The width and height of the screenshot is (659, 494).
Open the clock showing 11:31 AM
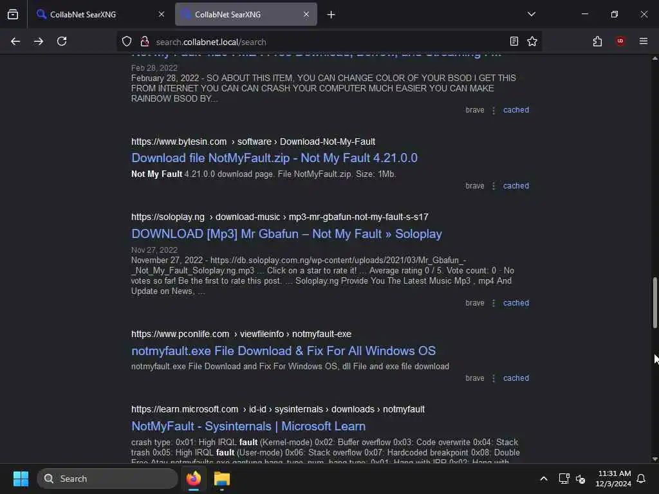613,479
